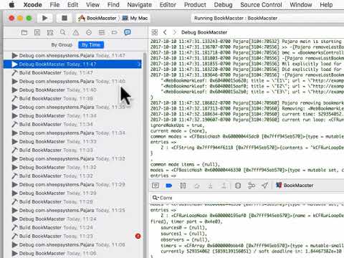The width and height of the screenshot is (344, 258).
Task: Select Debug BookMacster Today 11:29 report
Action: 72,193
